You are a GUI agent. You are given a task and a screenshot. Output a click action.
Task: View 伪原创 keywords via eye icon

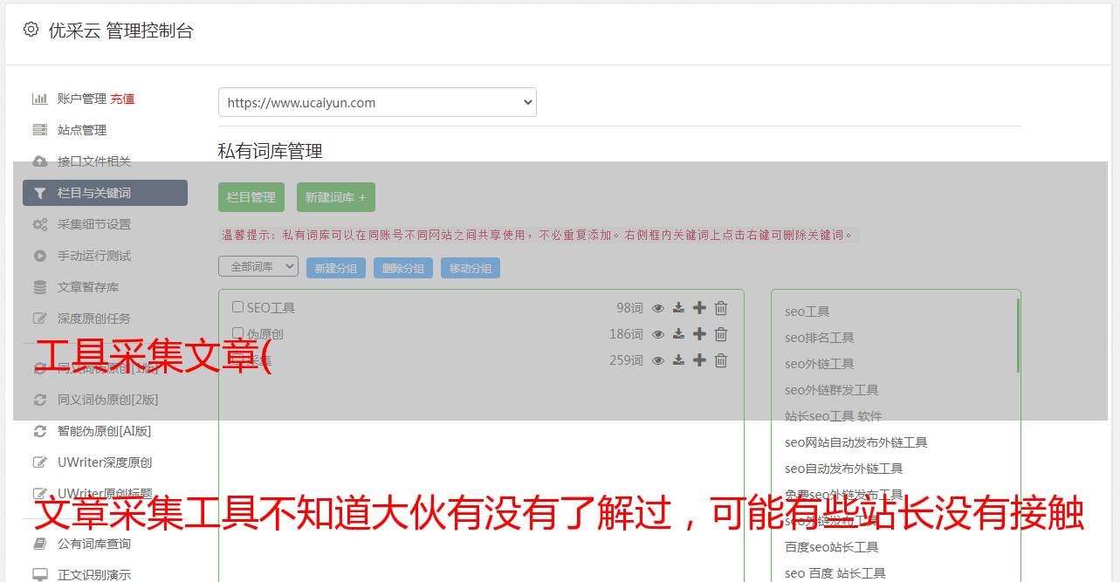658,334
